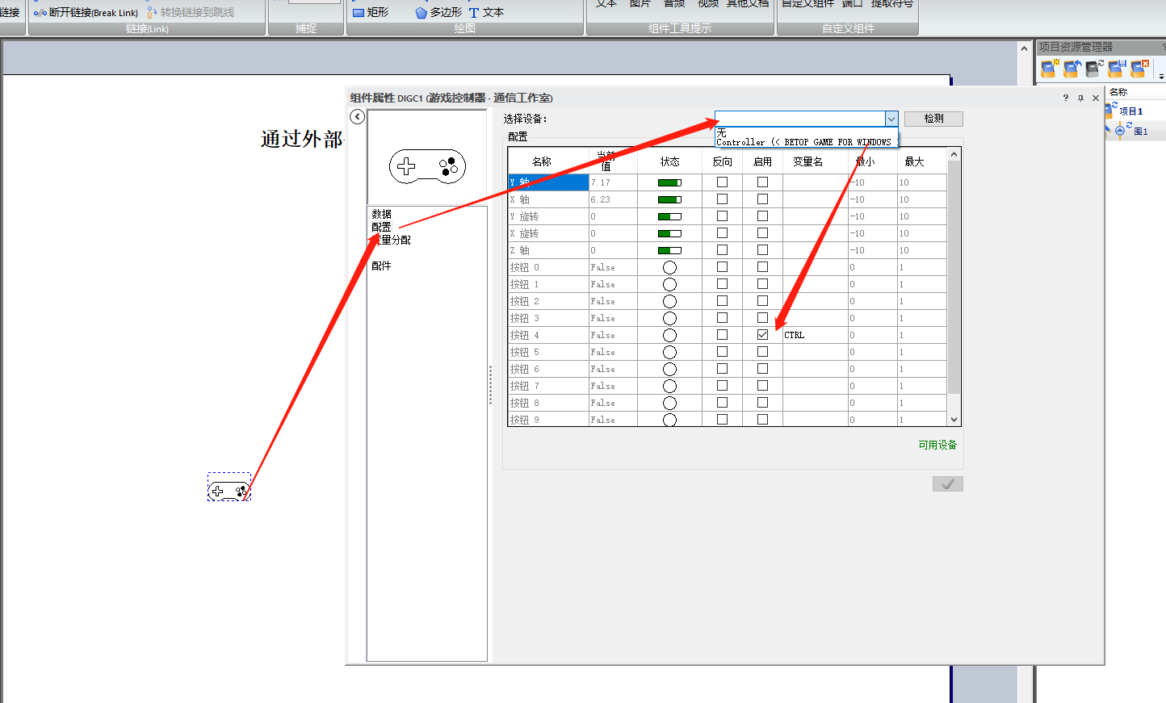
Task: Tick the 反向 checkbox for X 轴
Action: tap(722, 199)
